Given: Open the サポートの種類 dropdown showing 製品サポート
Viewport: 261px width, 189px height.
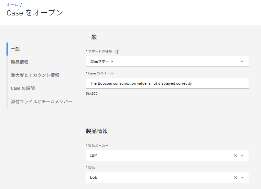Looking at the screenshot, I should [x=162, y=61].
